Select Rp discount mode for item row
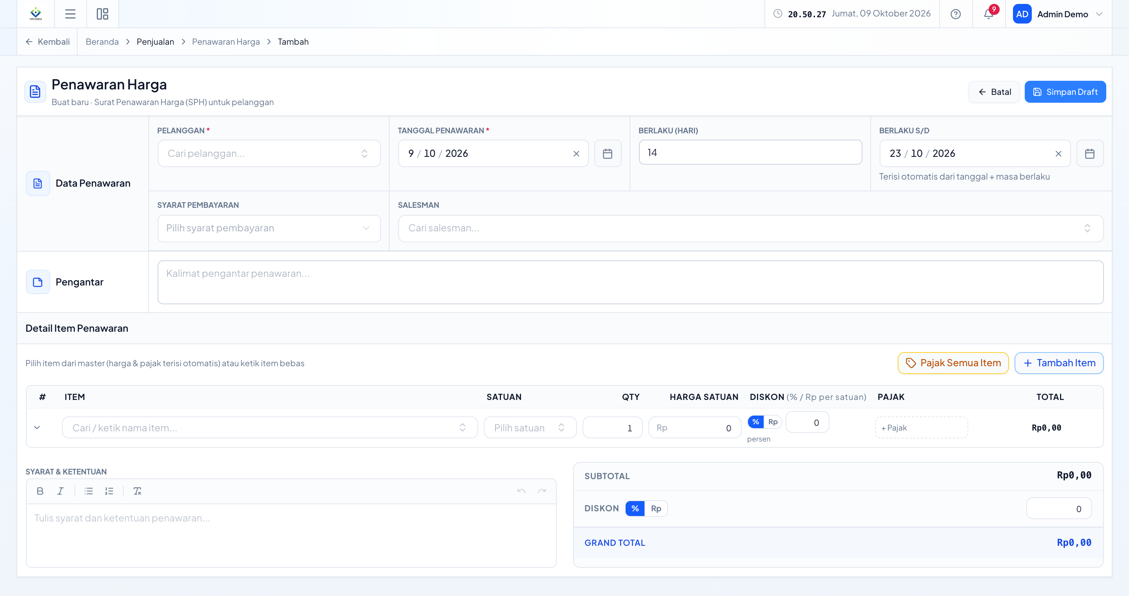Viewport: 1129px width, 596px height. tap(773, 422)
